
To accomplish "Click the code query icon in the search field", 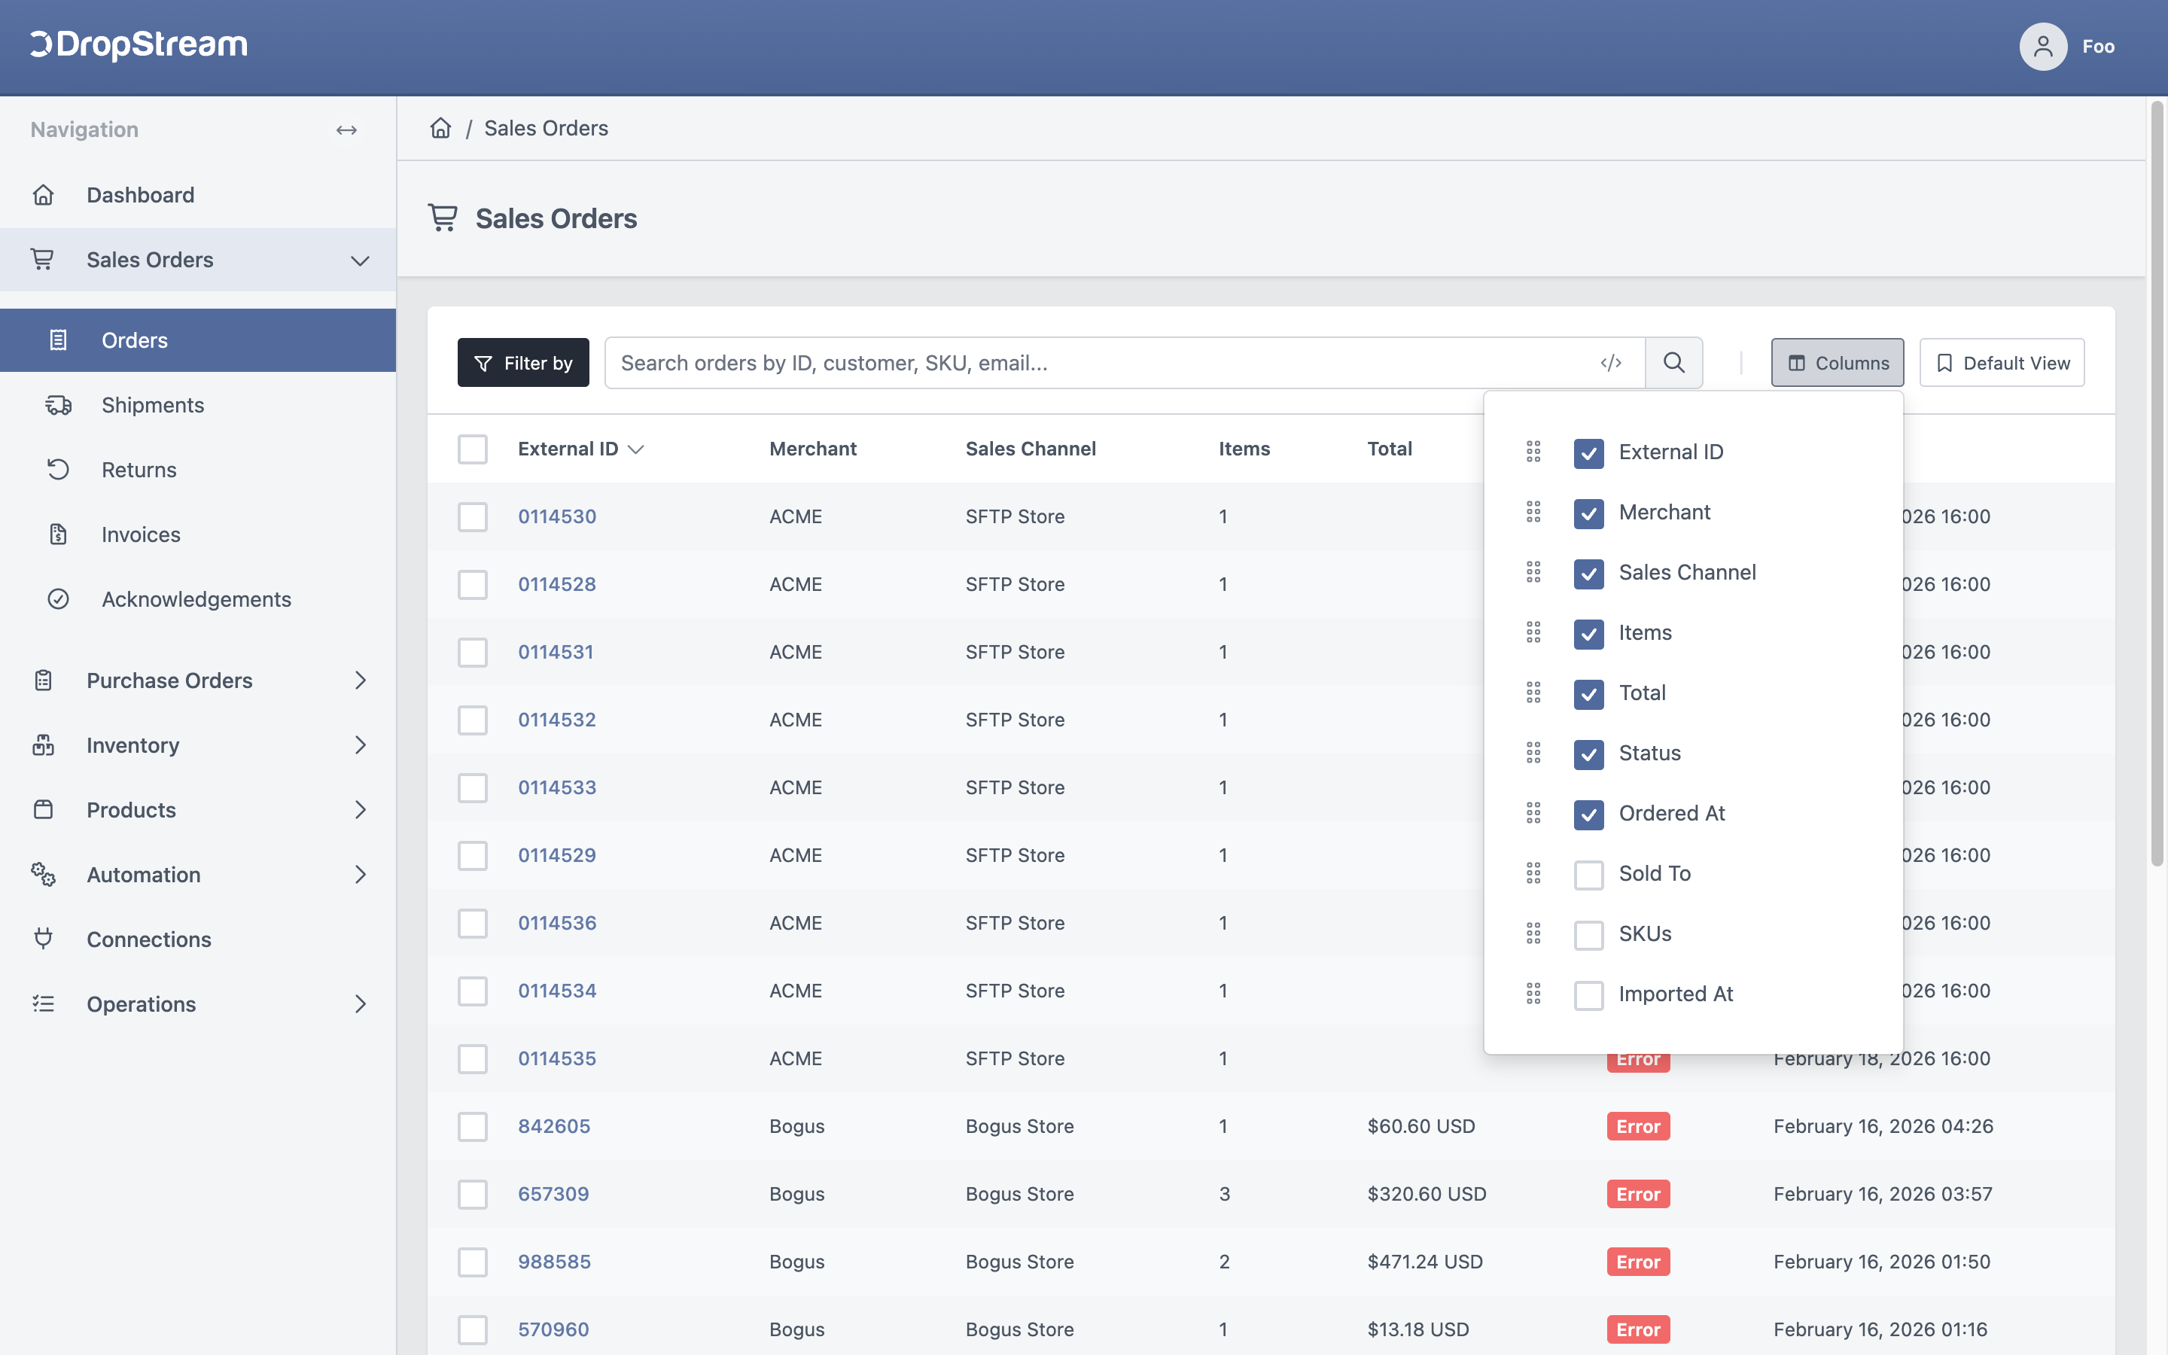I will point(1611,362).
